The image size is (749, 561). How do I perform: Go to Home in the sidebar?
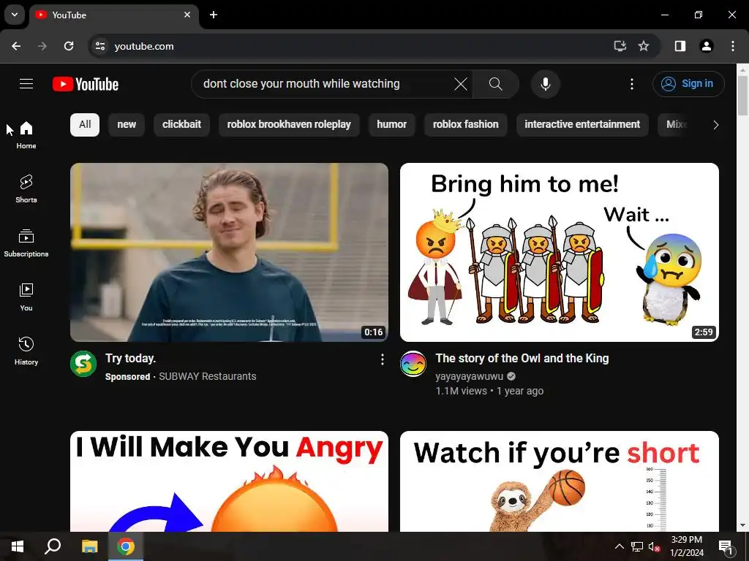point(26,135)
